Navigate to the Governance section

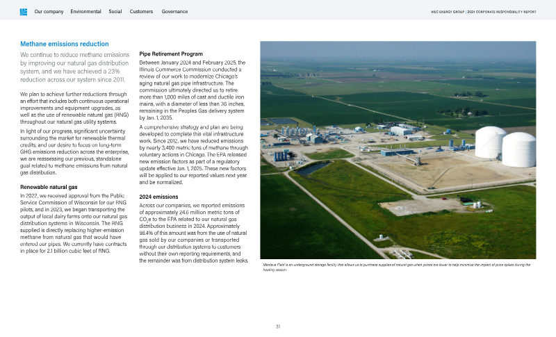click(x=174, y=12)
